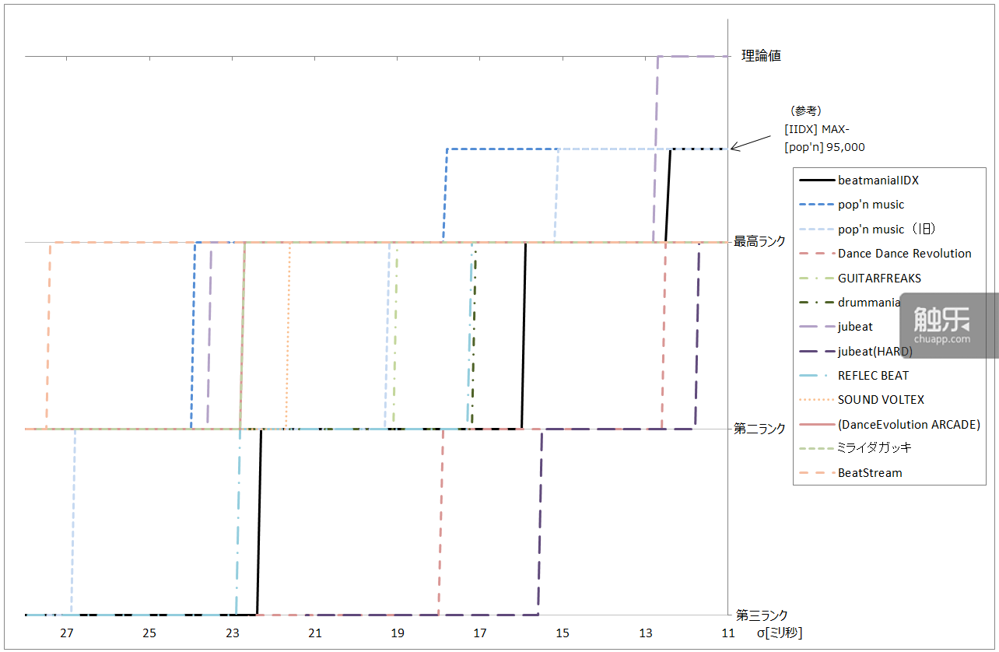This screenshot has height=652, width=999.
Task: Click the σ[ミリ秒] axis title
Action: (x=779, y=633)
